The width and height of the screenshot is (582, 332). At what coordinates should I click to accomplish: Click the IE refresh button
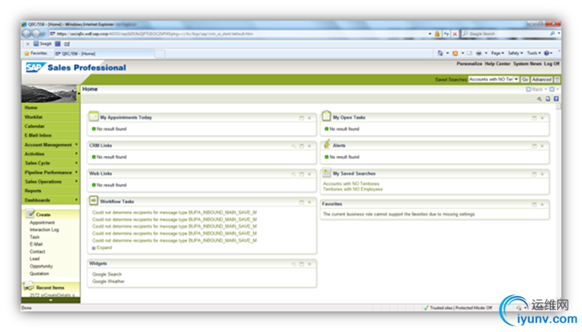[x=446, y=34]
